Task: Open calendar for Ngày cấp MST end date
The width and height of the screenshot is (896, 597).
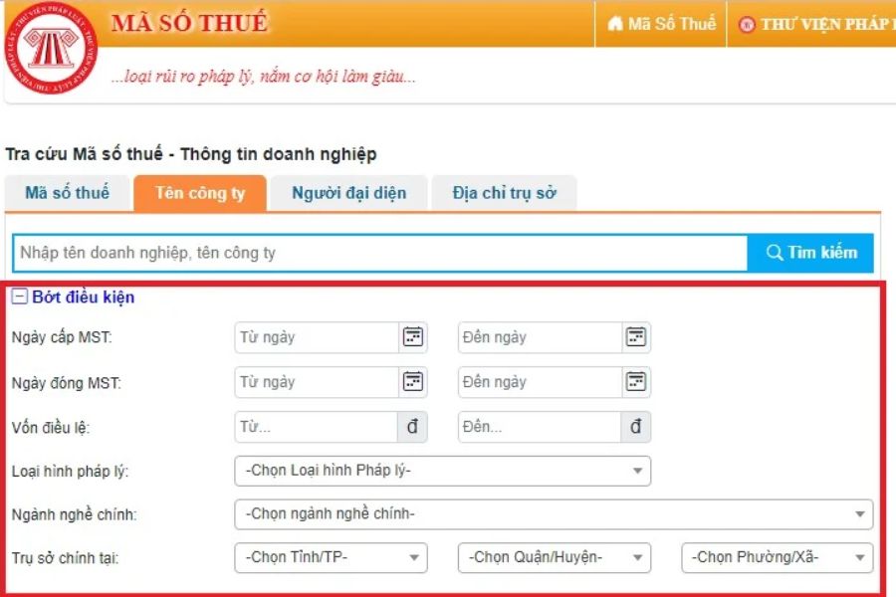Action: click(635, 337)
